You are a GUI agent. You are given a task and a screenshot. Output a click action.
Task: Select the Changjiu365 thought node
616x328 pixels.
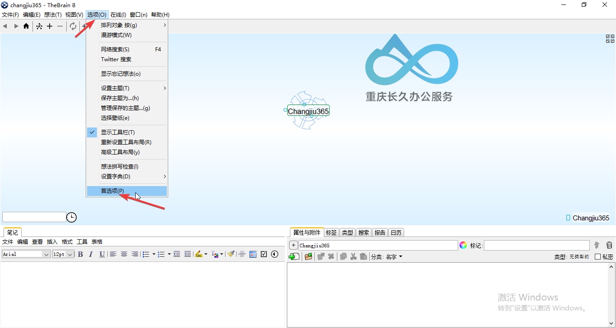[308, 111]
